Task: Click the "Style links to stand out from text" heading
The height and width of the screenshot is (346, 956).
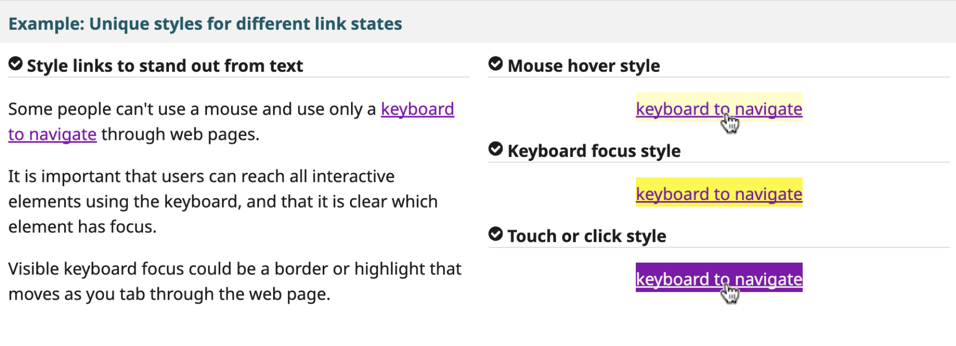Action: [165, 66]
